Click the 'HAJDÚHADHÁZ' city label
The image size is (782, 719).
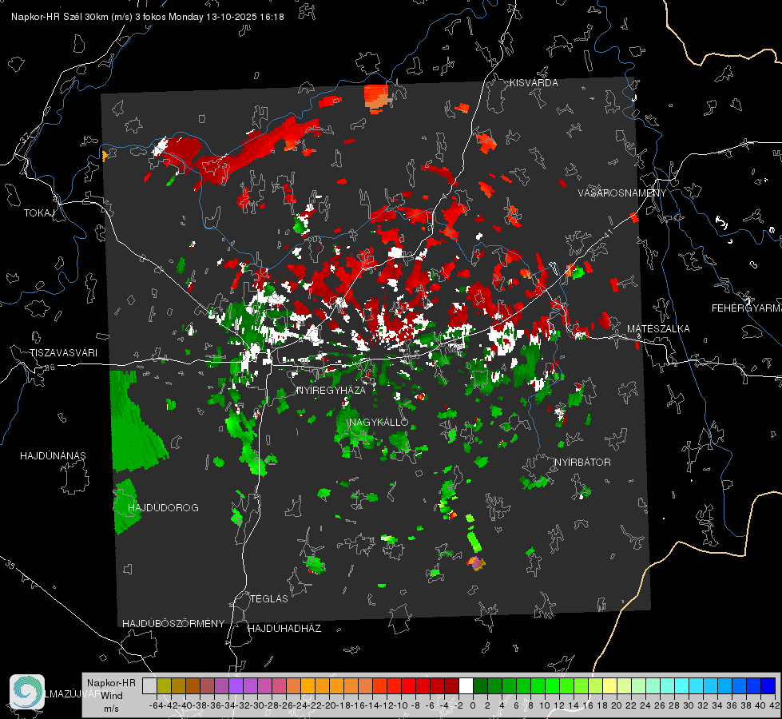(284, 629)
